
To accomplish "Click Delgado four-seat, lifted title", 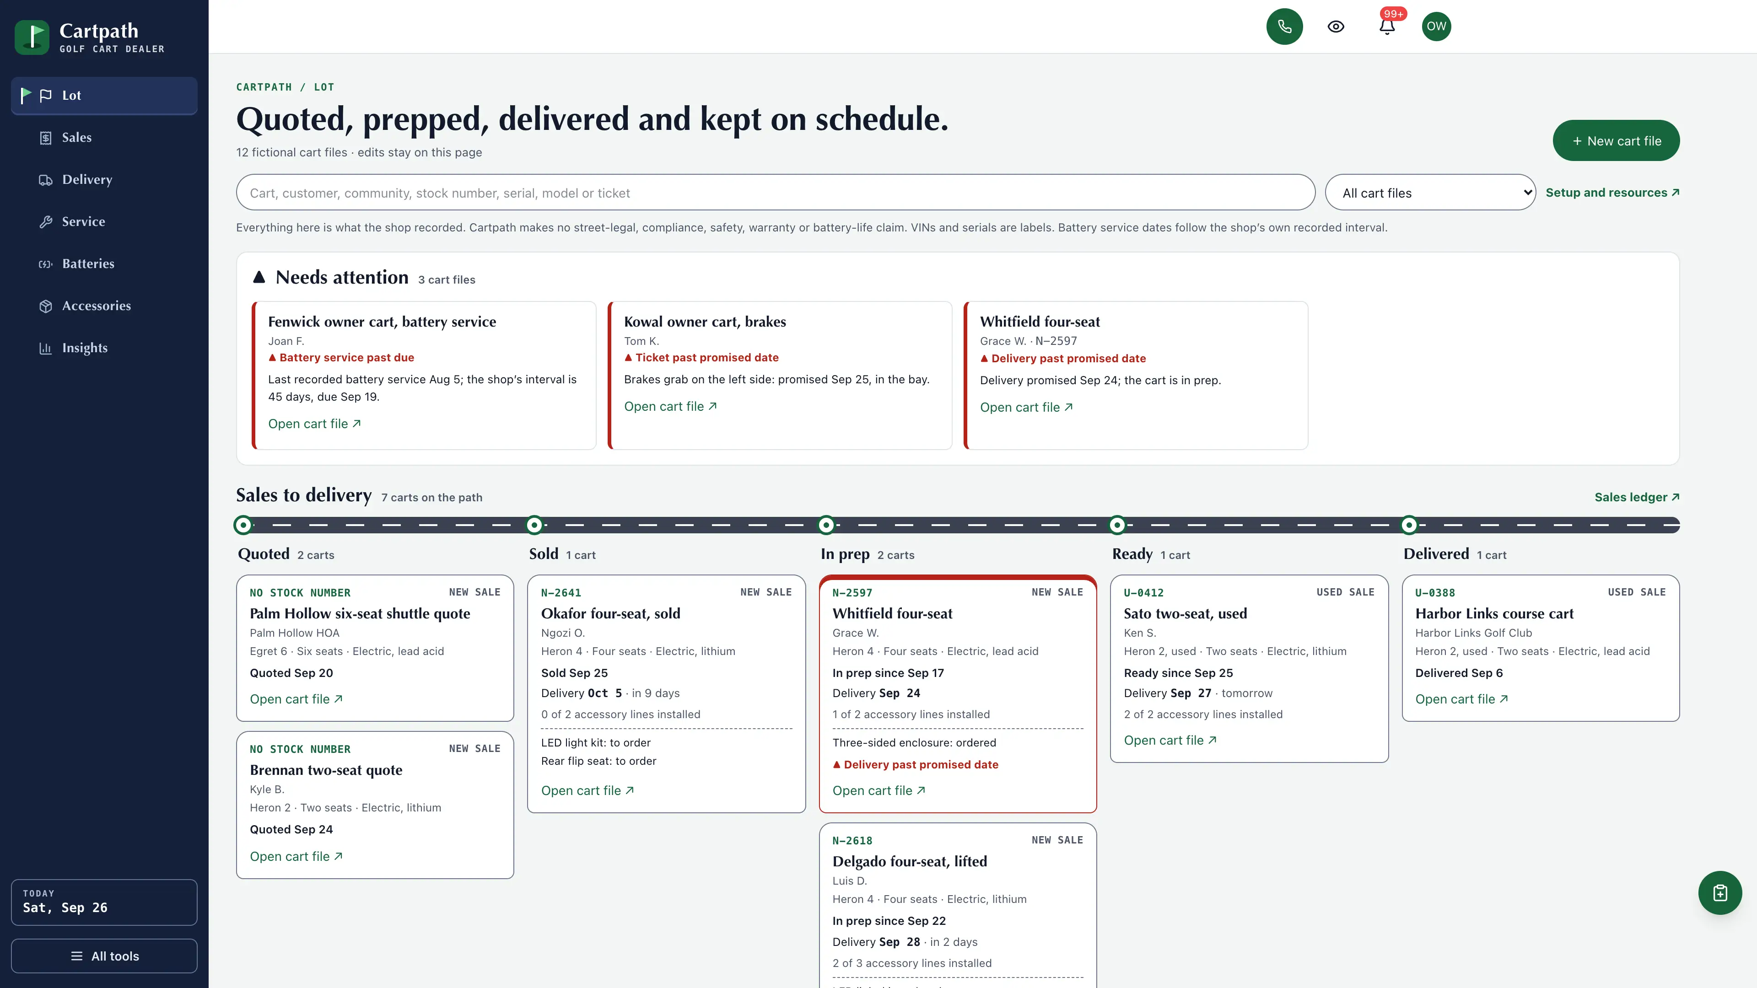I will pyautogui.click(x=909, y=861).
